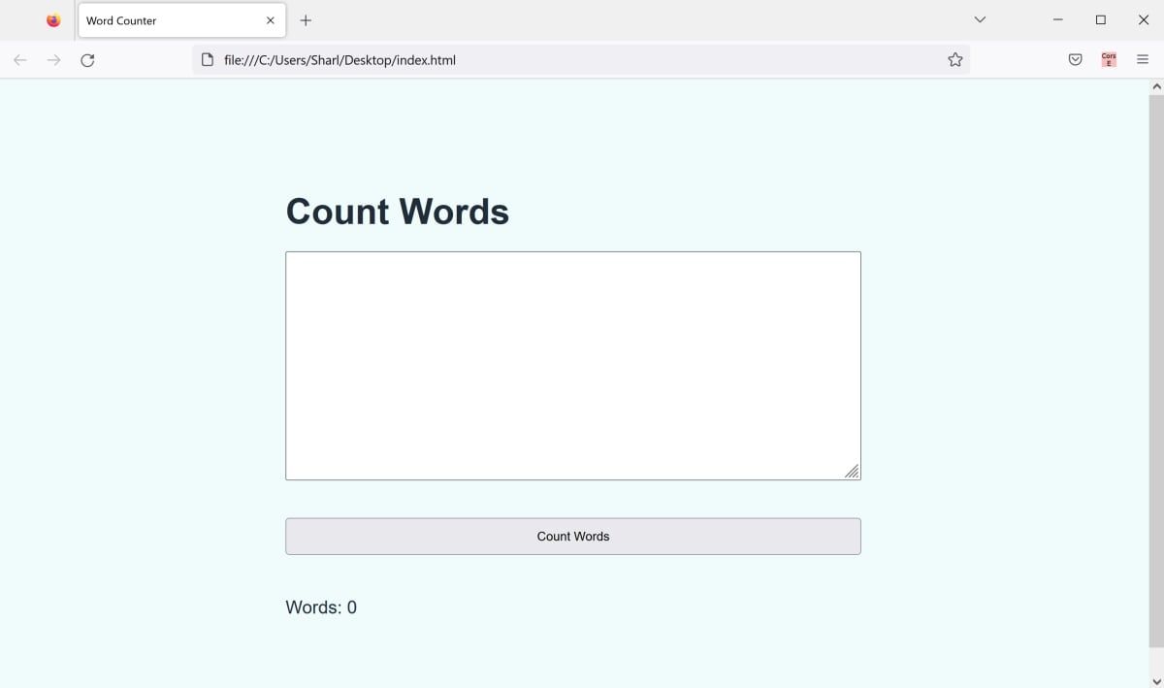
Task: Click the scrollbar up arrow
Action: [x=1156, y=87]
